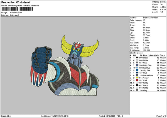167x118 pixels.
Task: Click the Code column header
Action: click(157, 55)
